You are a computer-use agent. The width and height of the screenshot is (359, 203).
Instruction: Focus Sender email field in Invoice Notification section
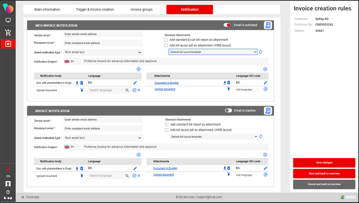click(103, 119)
